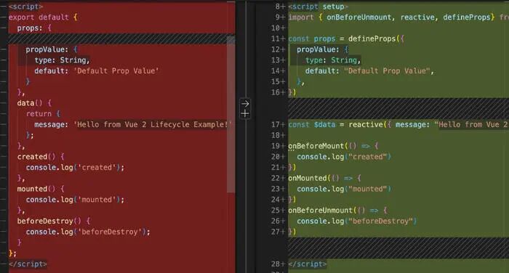Click 'beforeDestroy() {' in the left pane
509x273 pixels.
(x=54, y=221)
